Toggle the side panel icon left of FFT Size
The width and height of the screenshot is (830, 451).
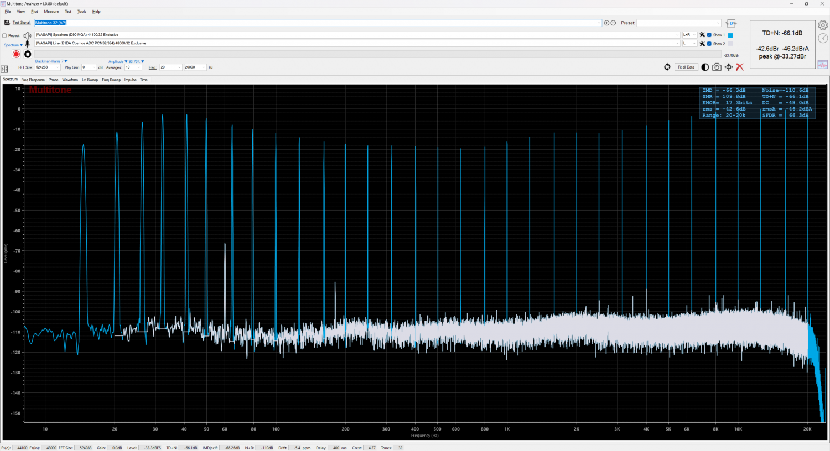[4, 69]
